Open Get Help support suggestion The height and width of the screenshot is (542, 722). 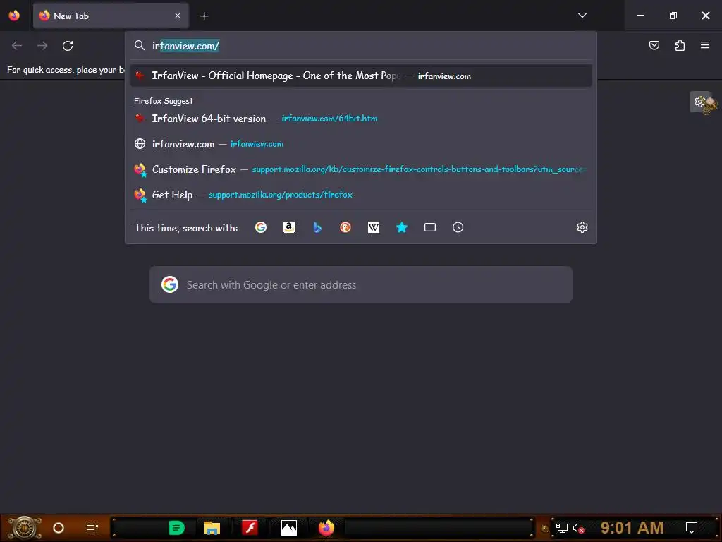360,195
